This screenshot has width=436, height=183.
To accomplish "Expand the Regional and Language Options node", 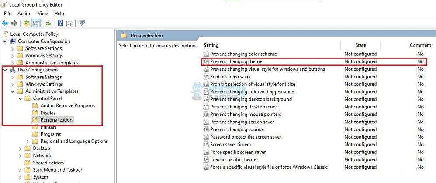I will click(28, 142).
